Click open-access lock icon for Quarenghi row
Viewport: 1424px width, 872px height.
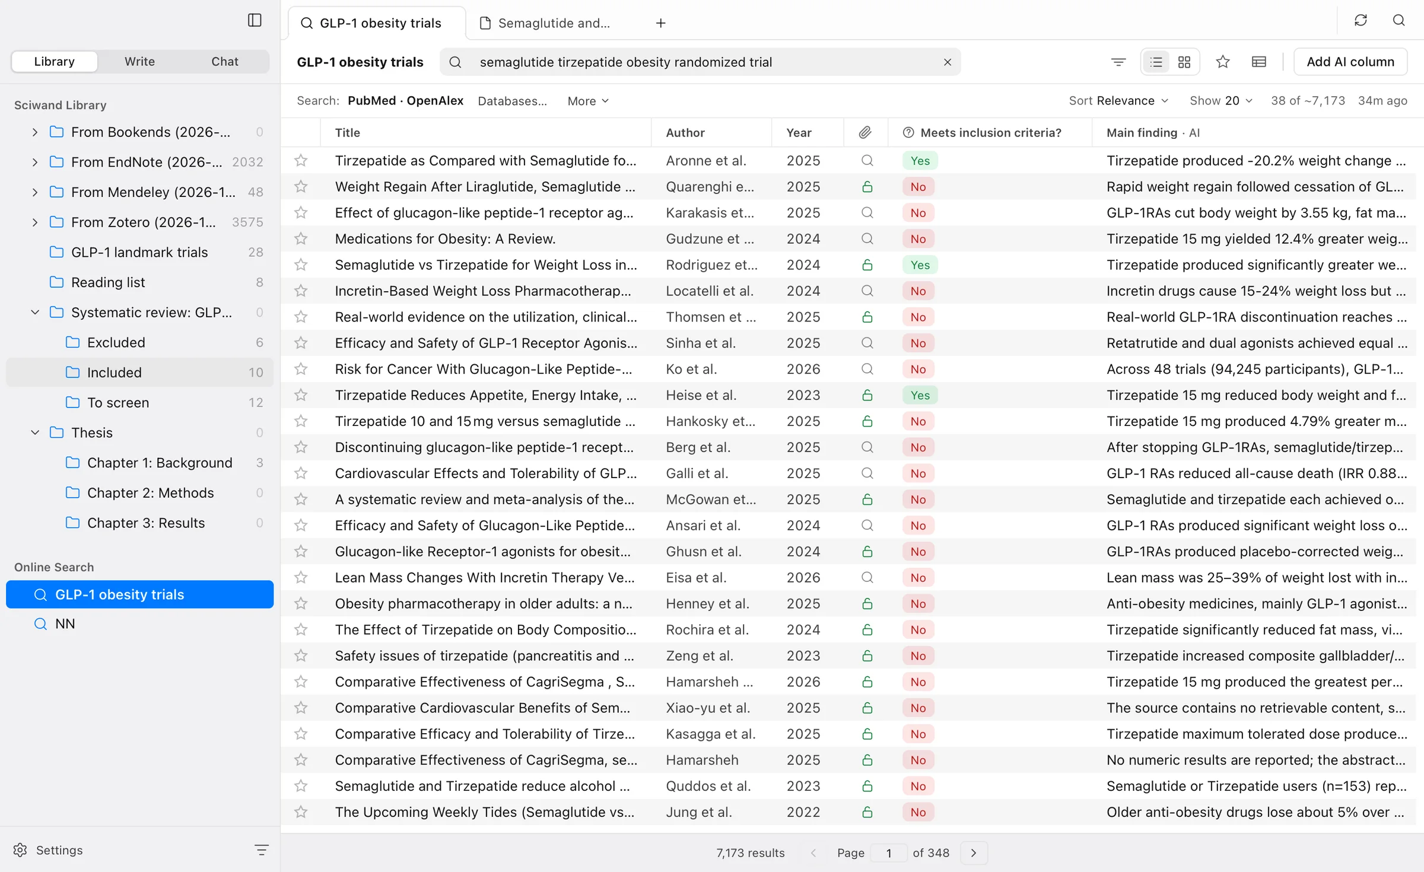point(867,187)
